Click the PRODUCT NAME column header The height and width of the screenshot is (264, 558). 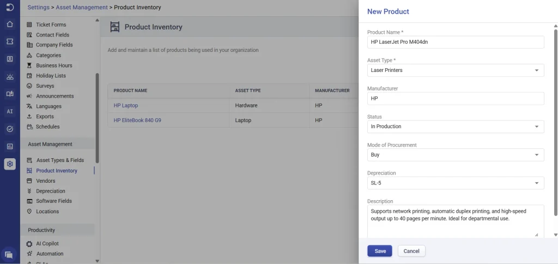pyautogui.click(x=130, y=91)
